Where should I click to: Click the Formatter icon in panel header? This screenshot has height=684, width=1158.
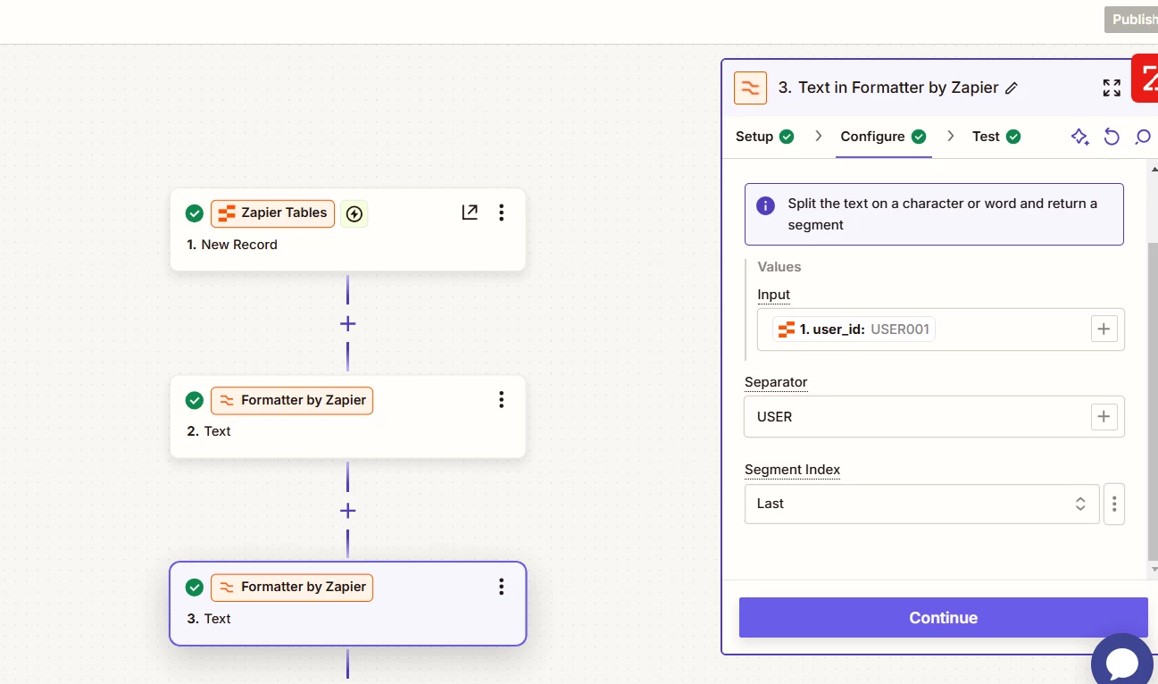tap(750, 88)
